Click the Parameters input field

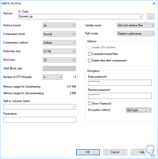[x=40, y=120]
